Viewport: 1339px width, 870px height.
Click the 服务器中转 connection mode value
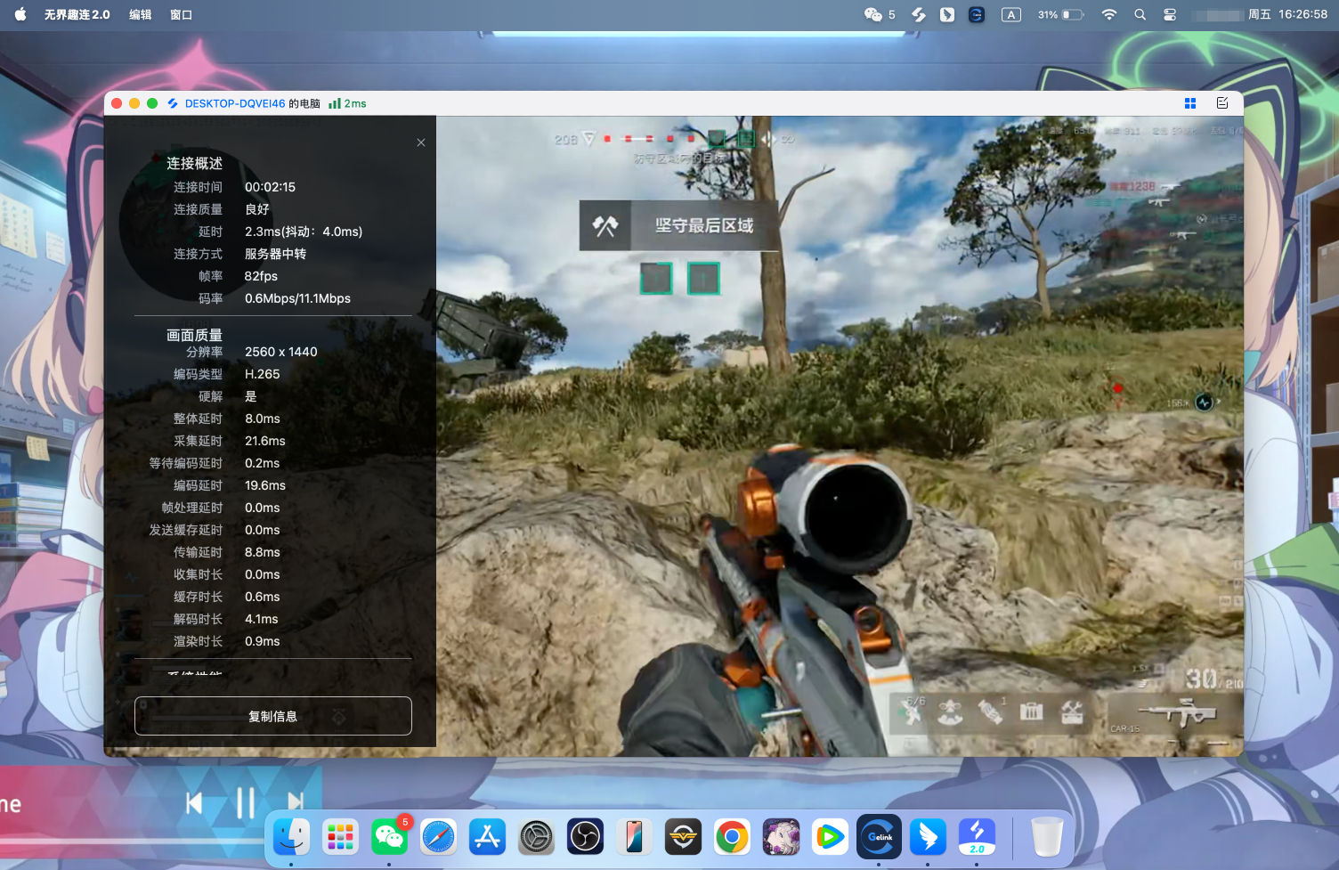tap(276, 254)
